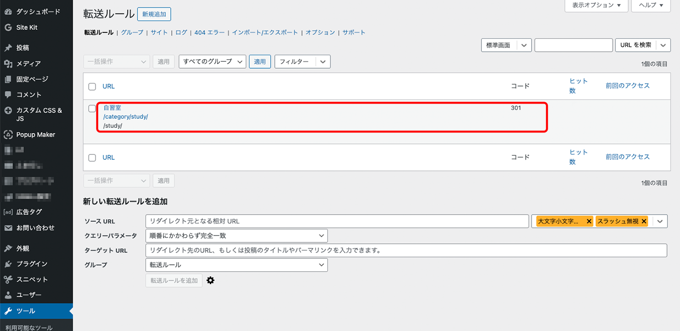Click the gear icon beside 転送ルールを追加
This screenshot has height=331, width=680.
coord(211,281)
